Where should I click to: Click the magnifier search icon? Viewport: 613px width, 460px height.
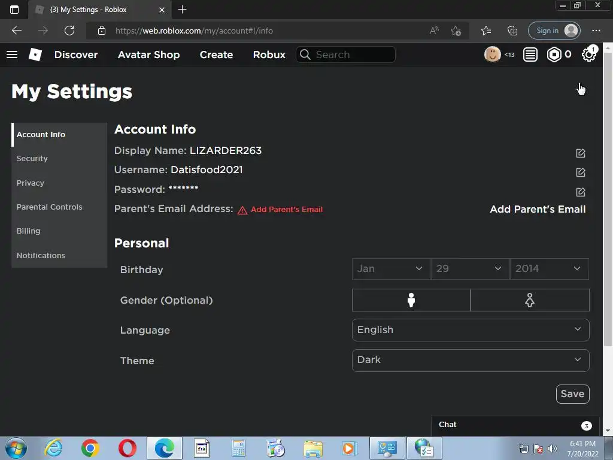pos(305,55)
